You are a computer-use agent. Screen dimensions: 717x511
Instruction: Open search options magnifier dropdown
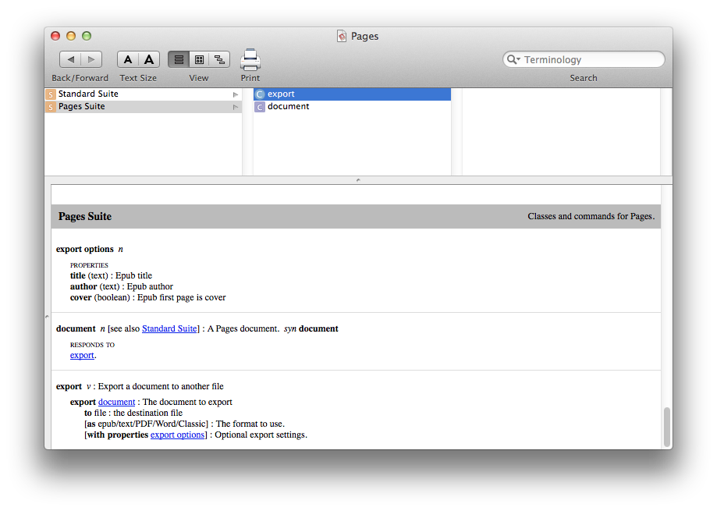point(513,59)
